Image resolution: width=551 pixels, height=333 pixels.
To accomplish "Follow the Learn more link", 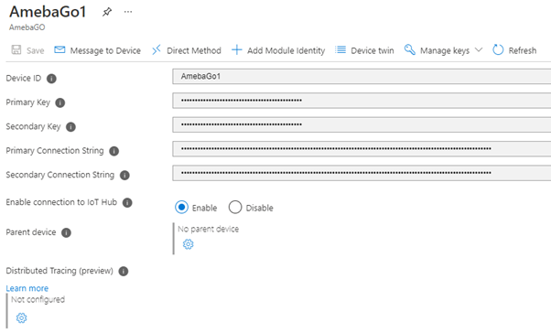I will tap(27, 288).
